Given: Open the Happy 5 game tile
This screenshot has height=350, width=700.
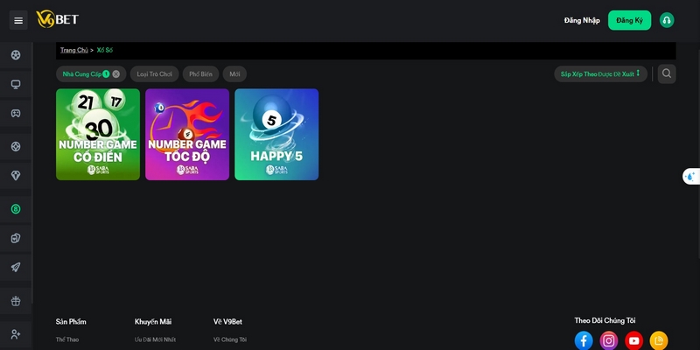Looking at the screenshot, I should (276, 135).
